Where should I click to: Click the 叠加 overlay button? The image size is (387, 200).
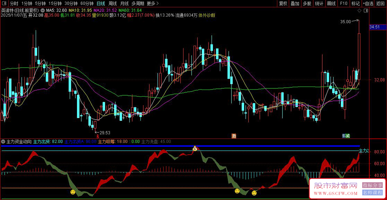[295, 3]
